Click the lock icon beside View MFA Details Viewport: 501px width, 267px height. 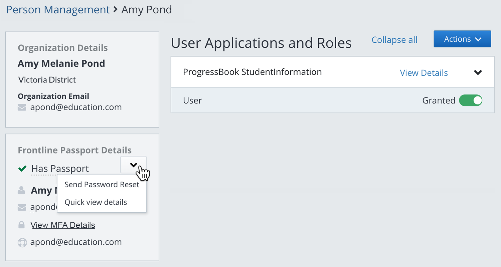click(22, 225)
